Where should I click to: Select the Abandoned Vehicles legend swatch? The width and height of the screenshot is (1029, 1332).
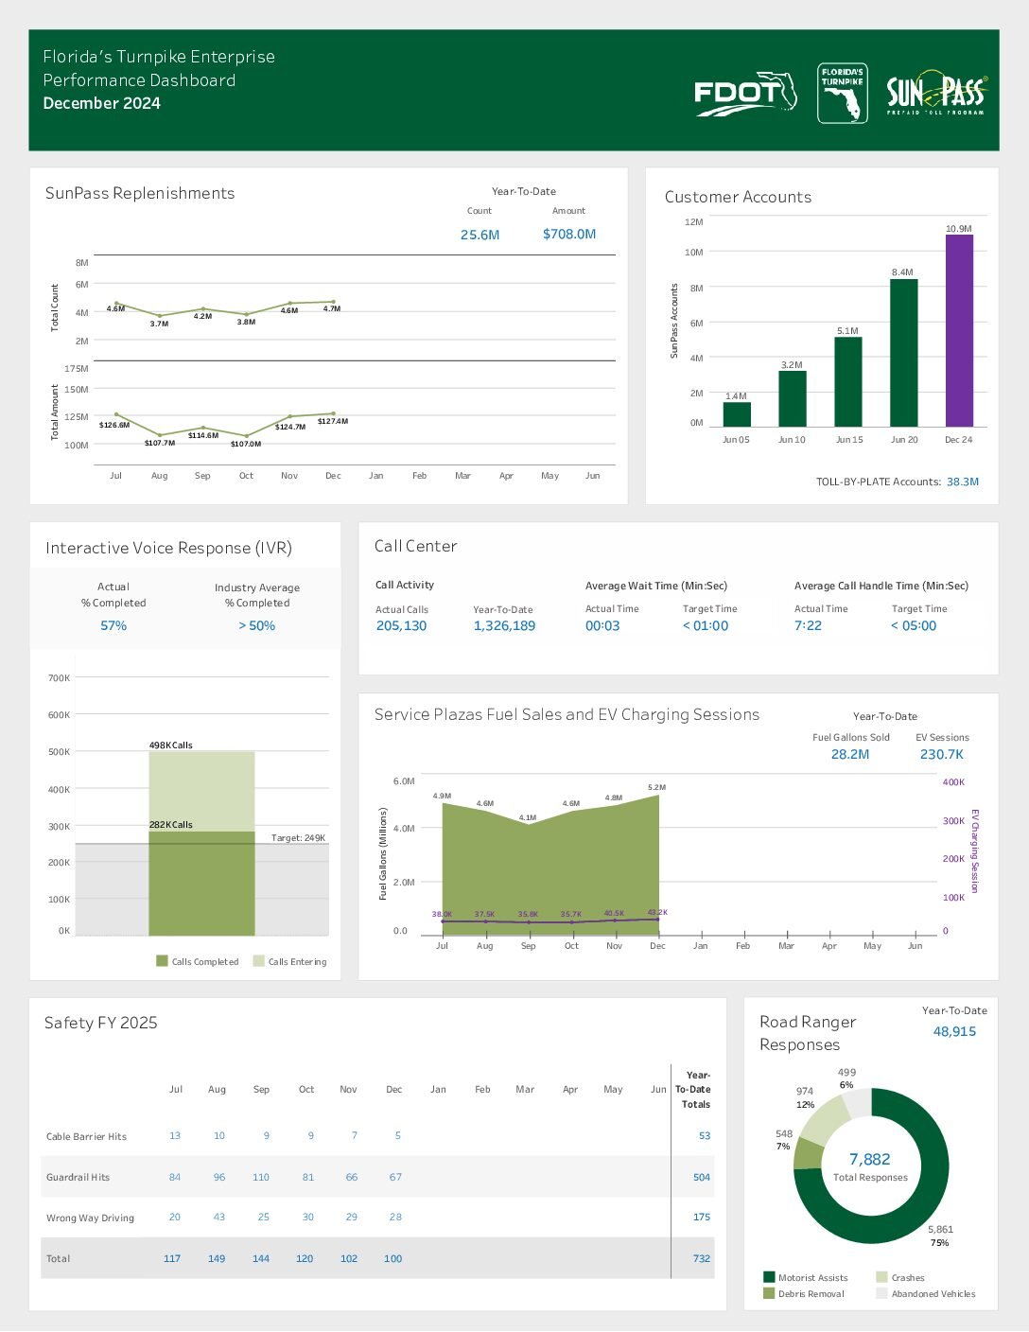tap(881, 1293)
